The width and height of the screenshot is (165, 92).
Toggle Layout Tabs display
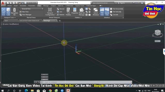coord(107,12)
